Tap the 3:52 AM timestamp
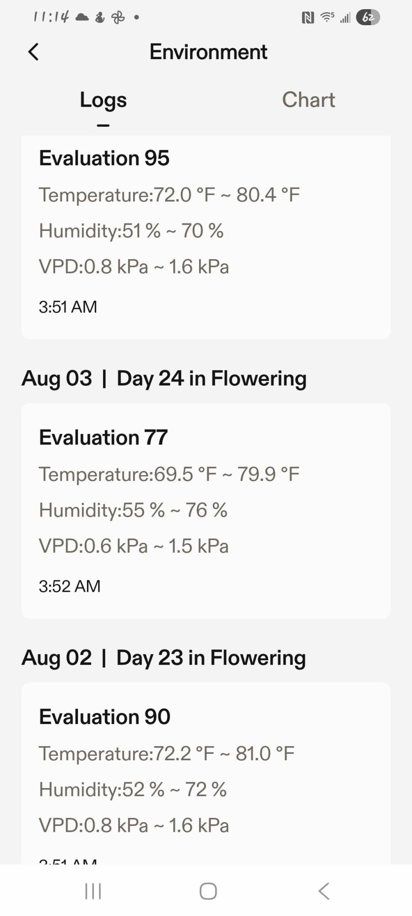This screenshot has width=412, height=916. (70, 586)
